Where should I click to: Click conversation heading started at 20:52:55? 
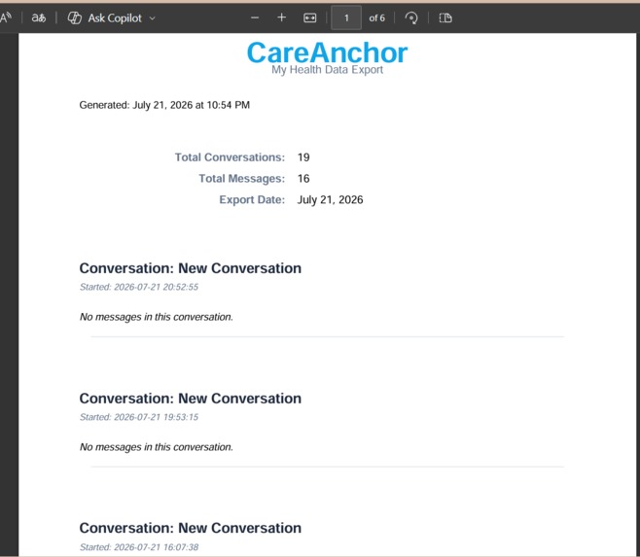coord(191,268)
